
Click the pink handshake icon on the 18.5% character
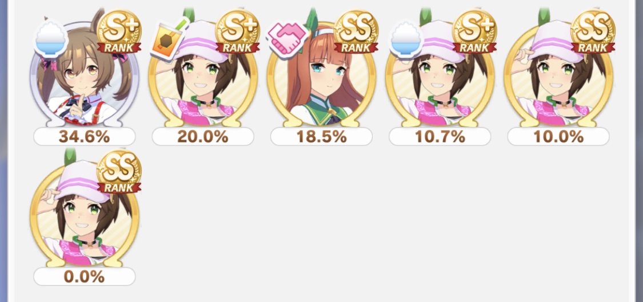(x=287, y=38)
